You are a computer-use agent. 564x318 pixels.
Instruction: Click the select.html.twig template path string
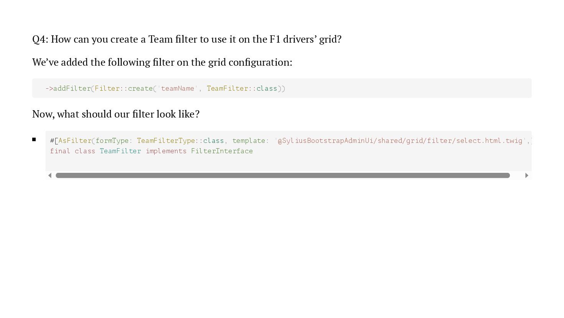[x=400, y=141]
